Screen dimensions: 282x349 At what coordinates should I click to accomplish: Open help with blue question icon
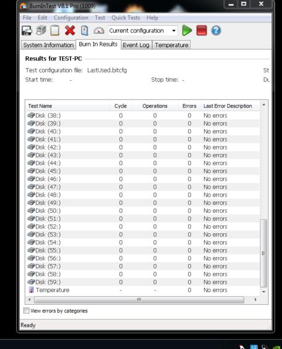point(216,30)
